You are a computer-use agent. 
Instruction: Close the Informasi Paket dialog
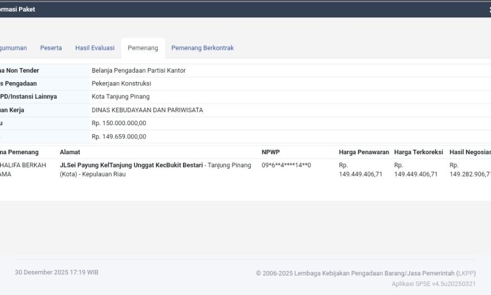tap(489, 9)
